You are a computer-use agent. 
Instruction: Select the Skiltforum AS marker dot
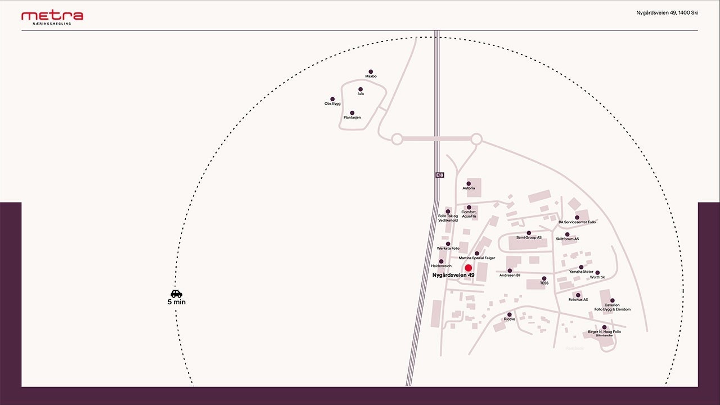[567, 234]
